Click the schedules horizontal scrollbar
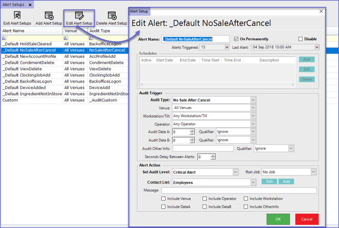 (x=218, y=85)
